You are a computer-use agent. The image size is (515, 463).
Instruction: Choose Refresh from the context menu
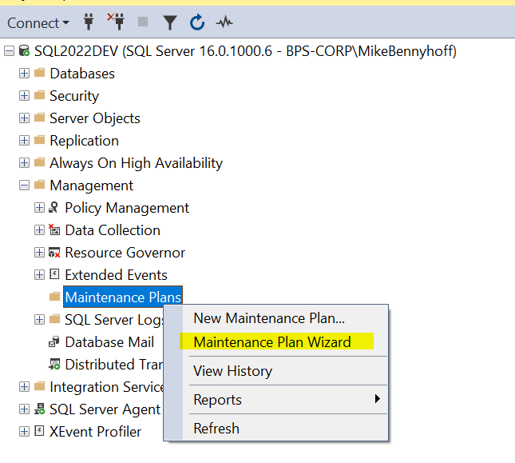tap(216, 429)
